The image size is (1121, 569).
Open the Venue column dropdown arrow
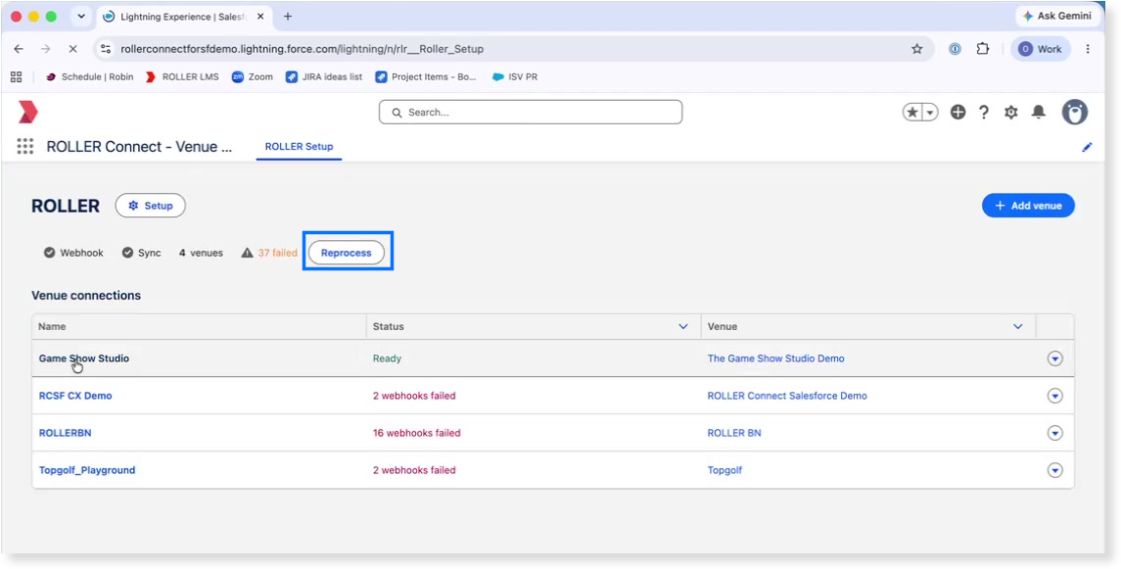point(1017,327)
